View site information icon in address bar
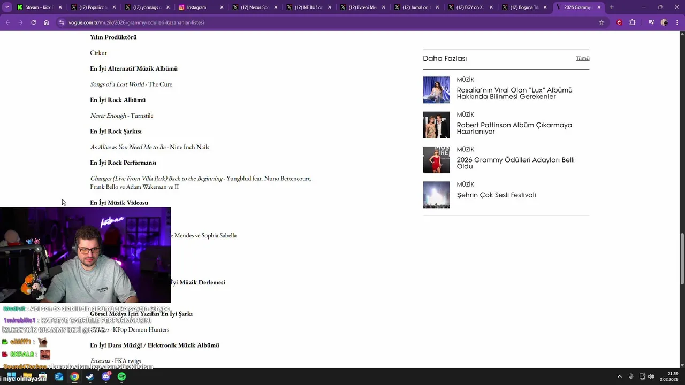 (x=62, y=22)
